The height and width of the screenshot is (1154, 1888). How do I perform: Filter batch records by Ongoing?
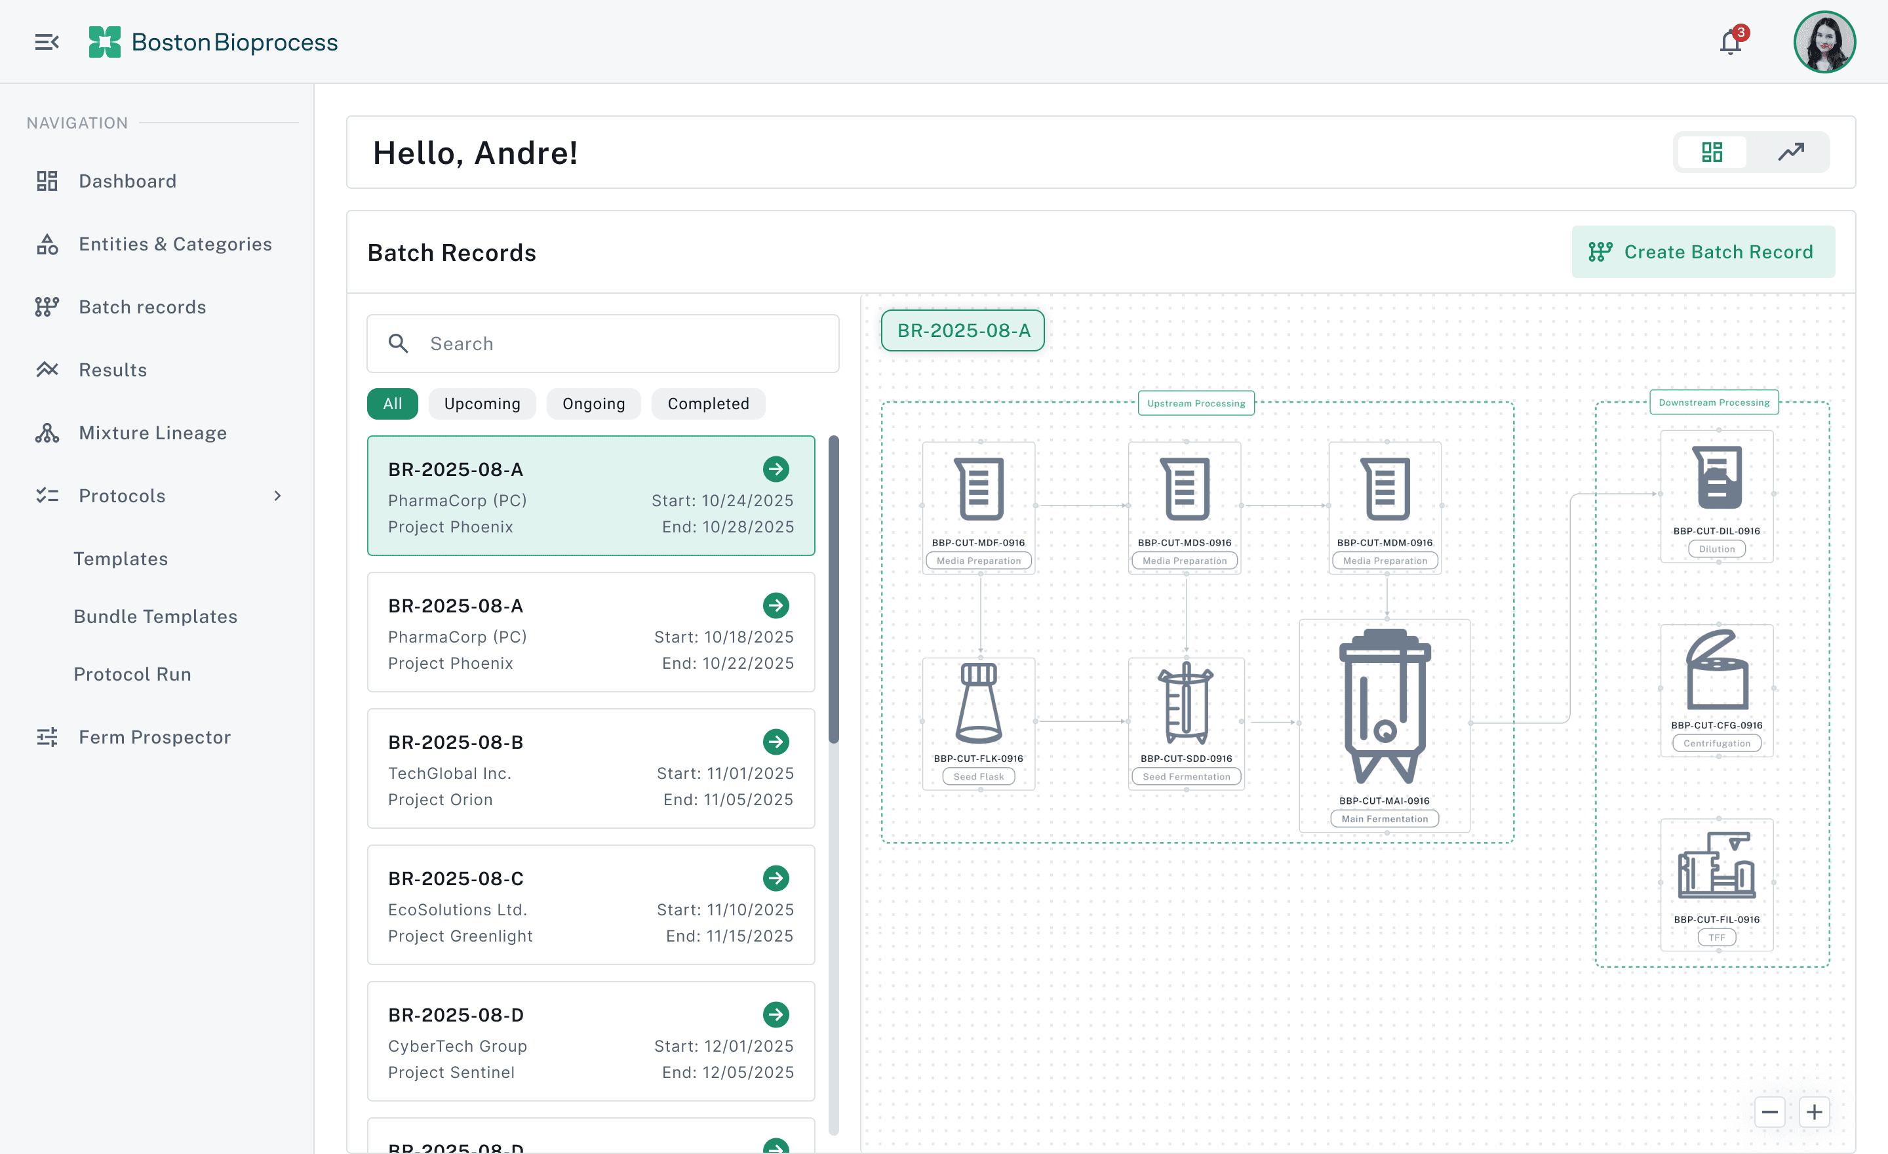click(593, 404)
